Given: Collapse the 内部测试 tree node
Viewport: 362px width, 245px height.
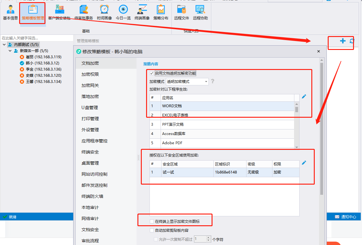Looking at the screenshot, I should tap(4, 44).
